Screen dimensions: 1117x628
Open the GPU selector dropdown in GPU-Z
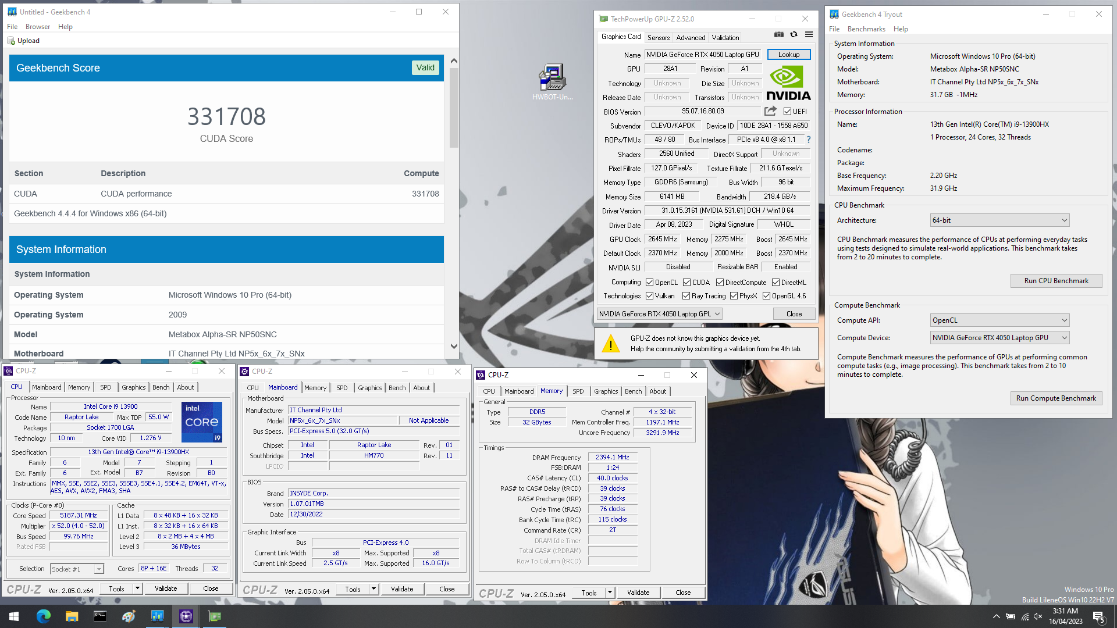pyautogui.click(x=659, y=314)
